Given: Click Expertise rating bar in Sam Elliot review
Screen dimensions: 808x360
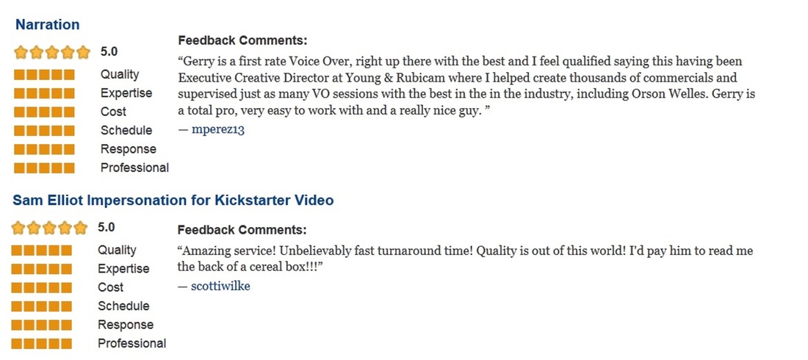Looking at the screenshot, I should [42, 269].
